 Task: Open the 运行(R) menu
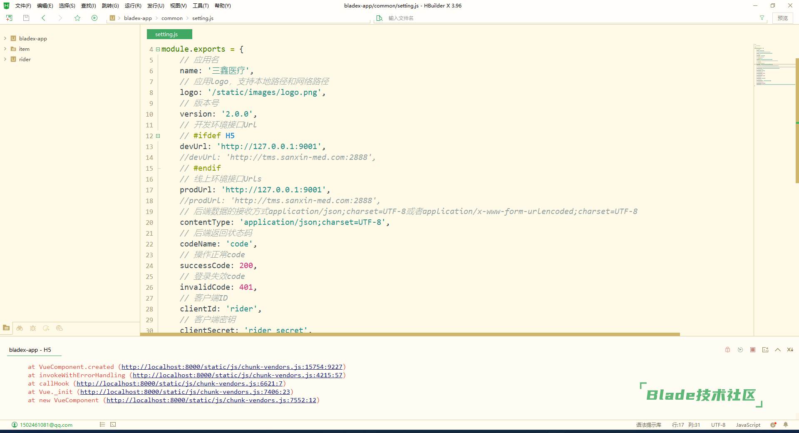[x=133, y=5]
